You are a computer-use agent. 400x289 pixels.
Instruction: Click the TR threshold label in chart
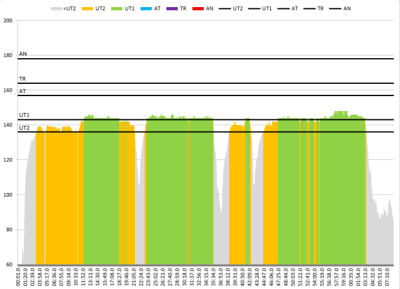23,79
